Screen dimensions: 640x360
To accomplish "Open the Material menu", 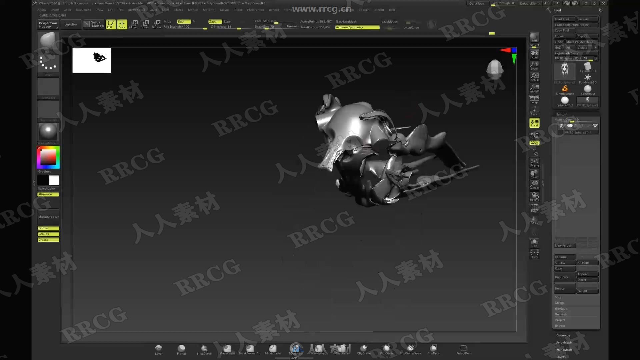I will pos(209,10).
